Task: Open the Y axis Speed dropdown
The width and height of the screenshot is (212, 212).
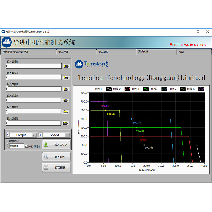Action: tap(68, 135)
